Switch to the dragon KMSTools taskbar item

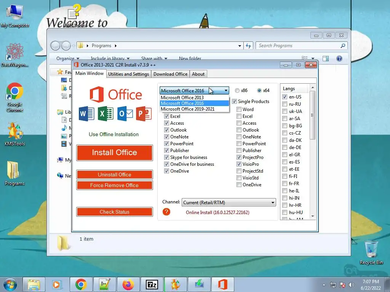(x=175, y=284)
